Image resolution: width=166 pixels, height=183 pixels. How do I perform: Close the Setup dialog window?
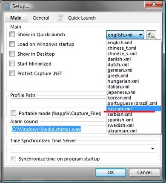pos(154,4)
